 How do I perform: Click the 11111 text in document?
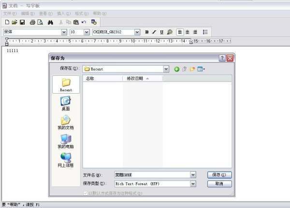click(13, 51)
